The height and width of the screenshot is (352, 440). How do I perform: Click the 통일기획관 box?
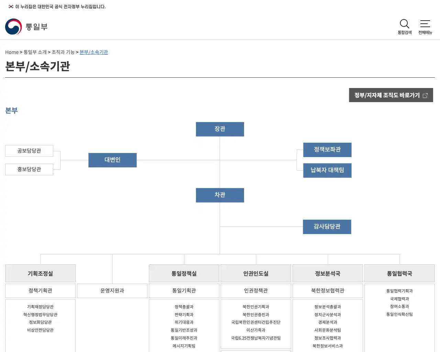pos(184,291)
